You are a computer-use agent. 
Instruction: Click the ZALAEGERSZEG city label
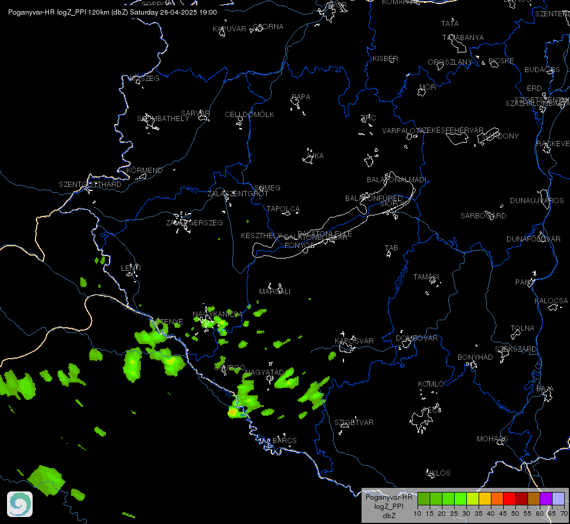194,223
